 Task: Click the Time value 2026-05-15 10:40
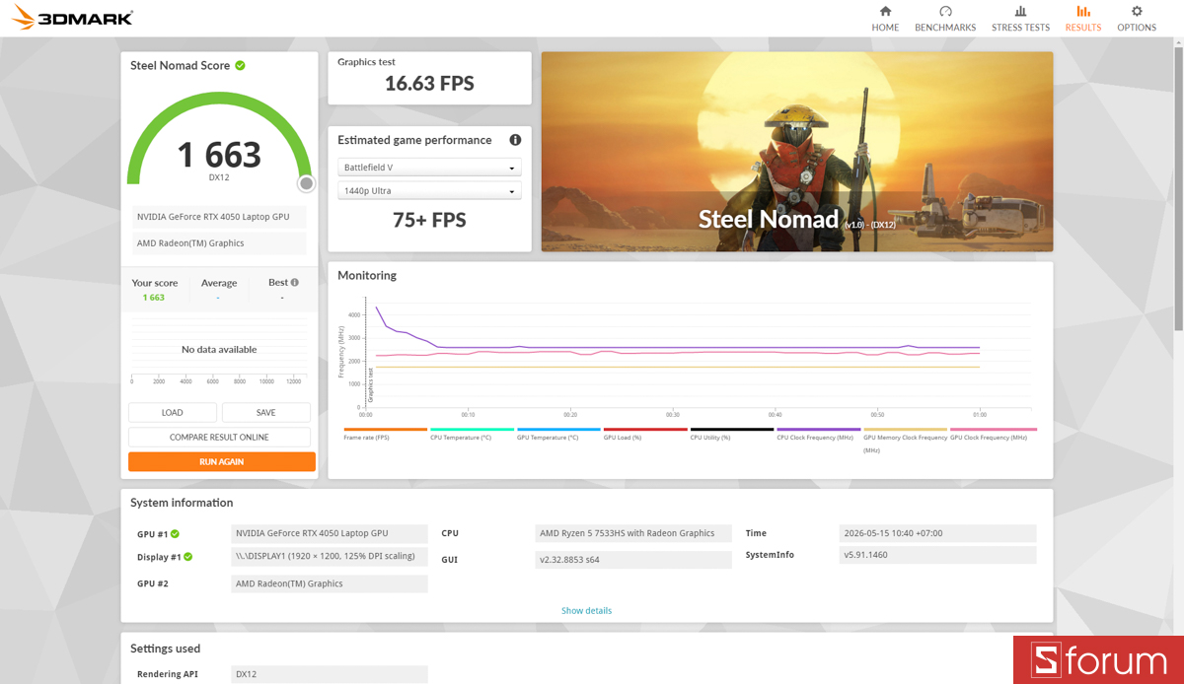tap(937, 533)
